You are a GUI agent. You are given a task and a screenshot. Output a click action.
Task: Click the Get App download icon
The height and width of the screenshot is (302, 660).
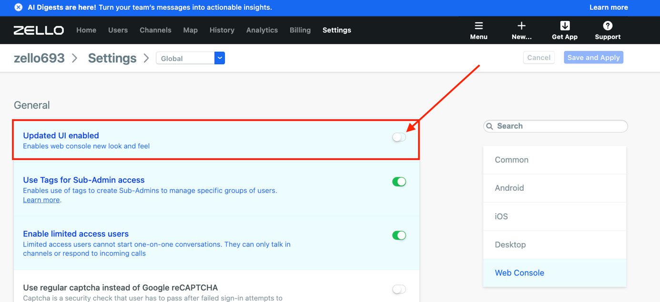565,26
